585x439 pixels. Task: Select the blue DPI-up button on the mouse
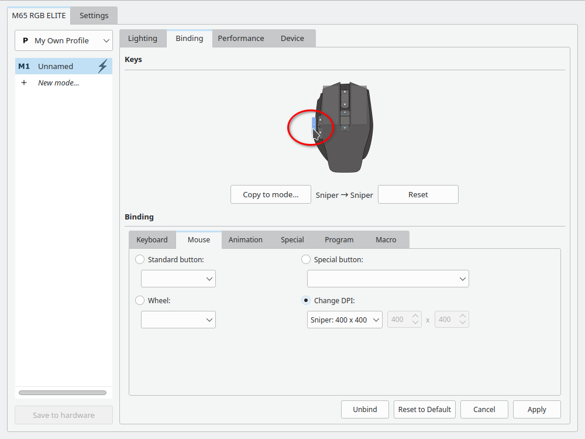(345, 113)
